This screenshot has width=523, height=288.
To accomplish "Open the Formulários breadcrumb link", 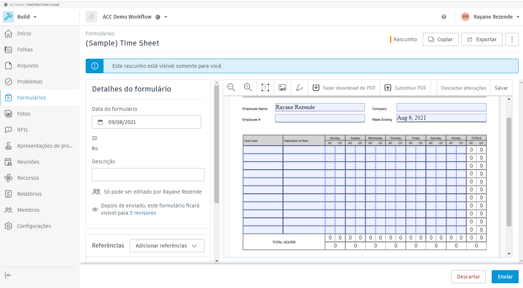I will click(100, 33).
